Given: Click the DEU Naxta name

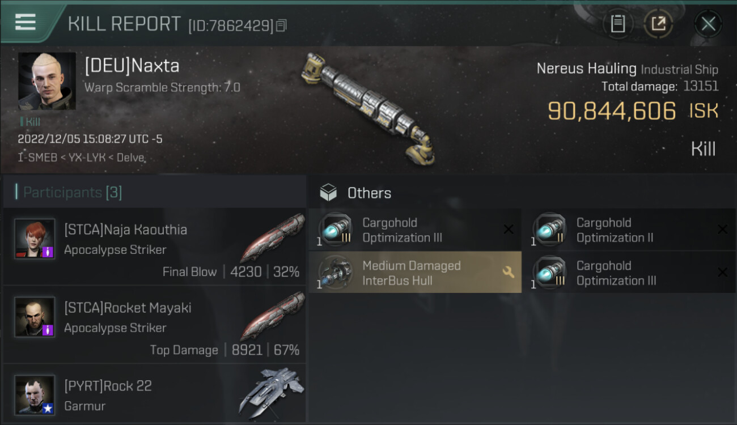Looking at the screenshot, I should (x=132, y=66).
